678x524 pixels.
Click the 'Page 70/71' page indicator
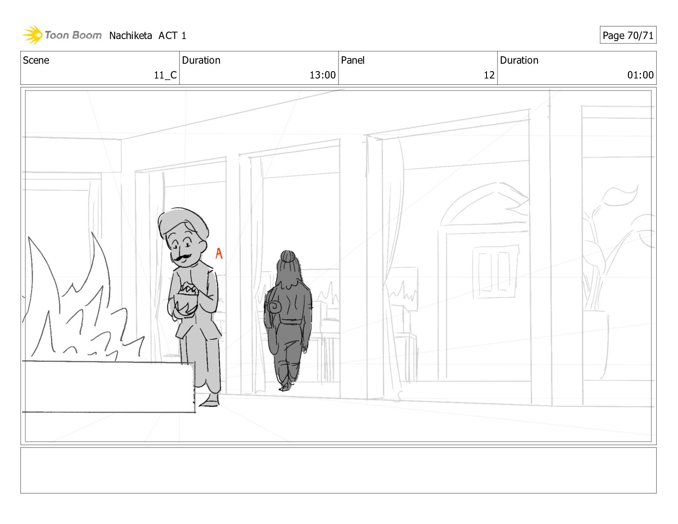click(x=628, y=35)
